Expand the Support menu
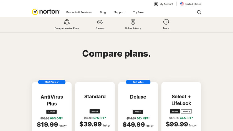 click(119, 12)
